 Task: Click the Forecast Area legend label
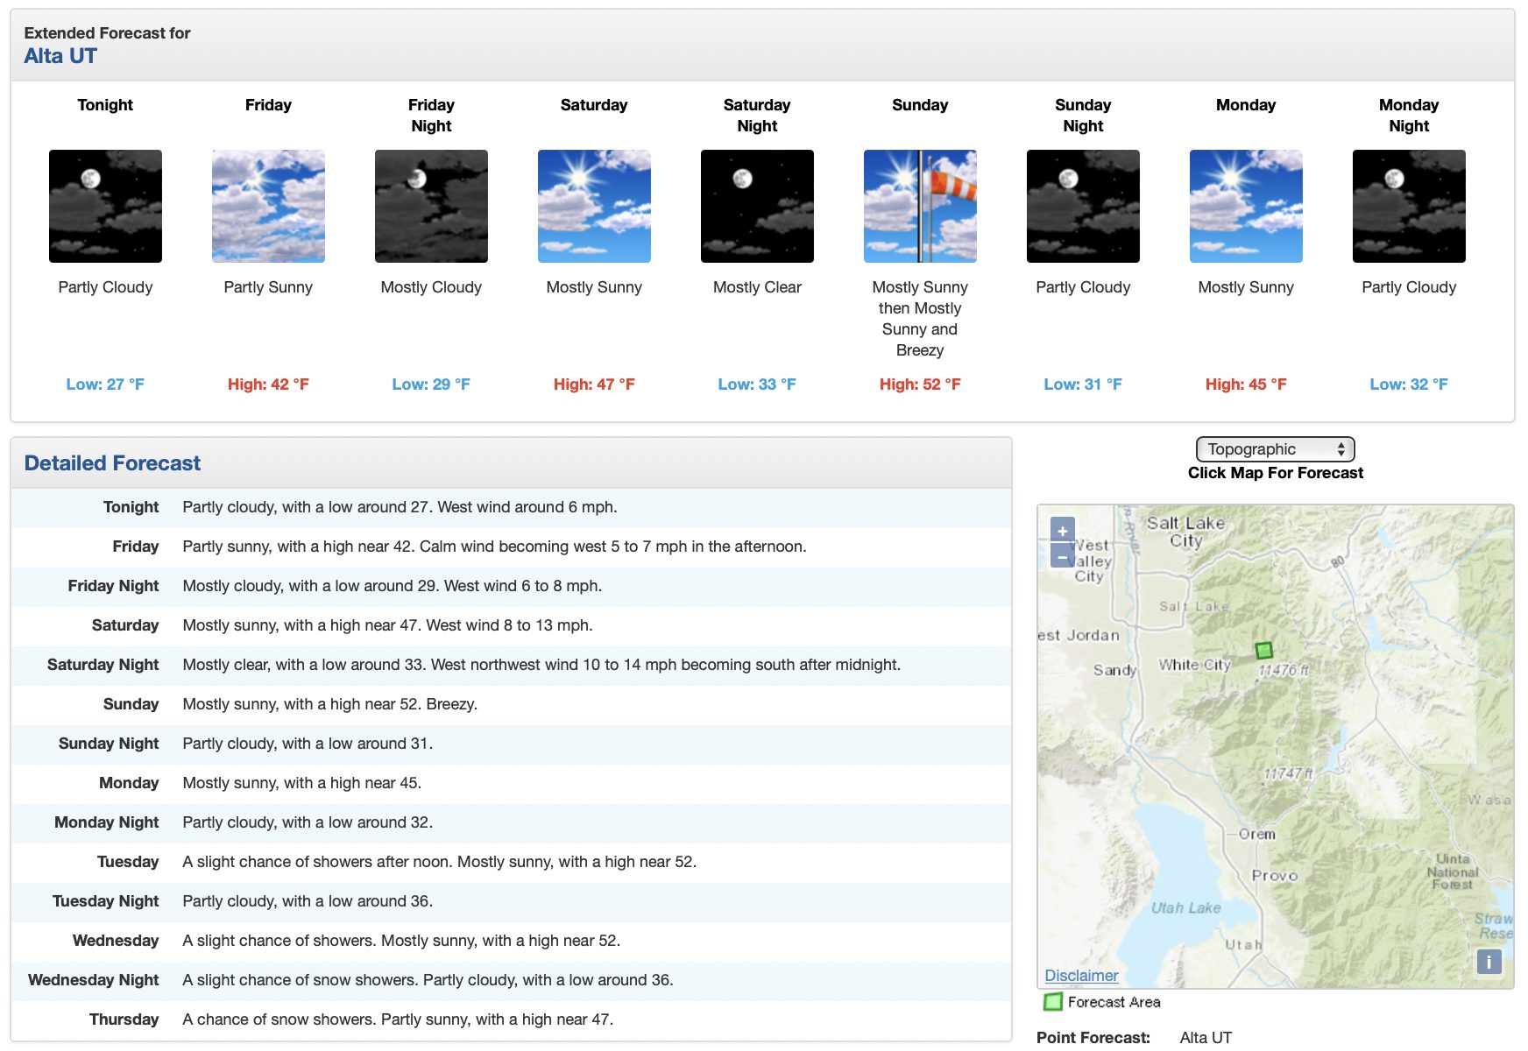[1114, 1002]
